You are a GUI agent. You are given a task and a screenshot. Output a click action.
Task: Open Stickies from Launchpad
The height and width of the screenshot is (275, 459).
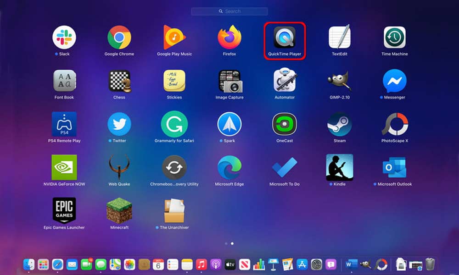tap(174, 82)
